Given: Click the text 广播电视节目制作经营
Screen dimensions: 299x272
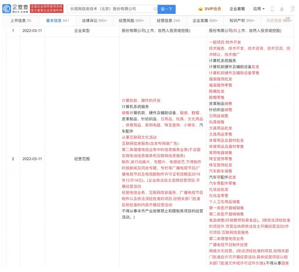Looking at the screenshot, I should (228, 245).
